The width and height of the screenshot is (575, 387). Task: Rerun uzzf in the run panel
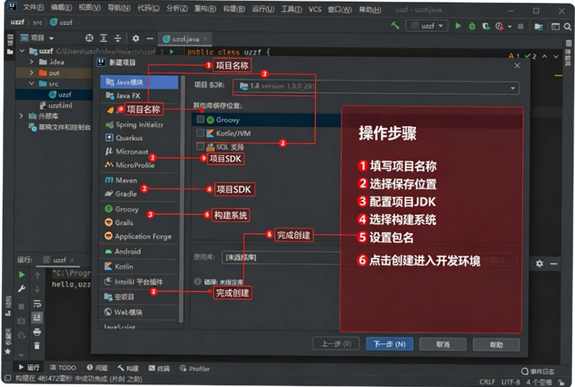pos(22,275)
